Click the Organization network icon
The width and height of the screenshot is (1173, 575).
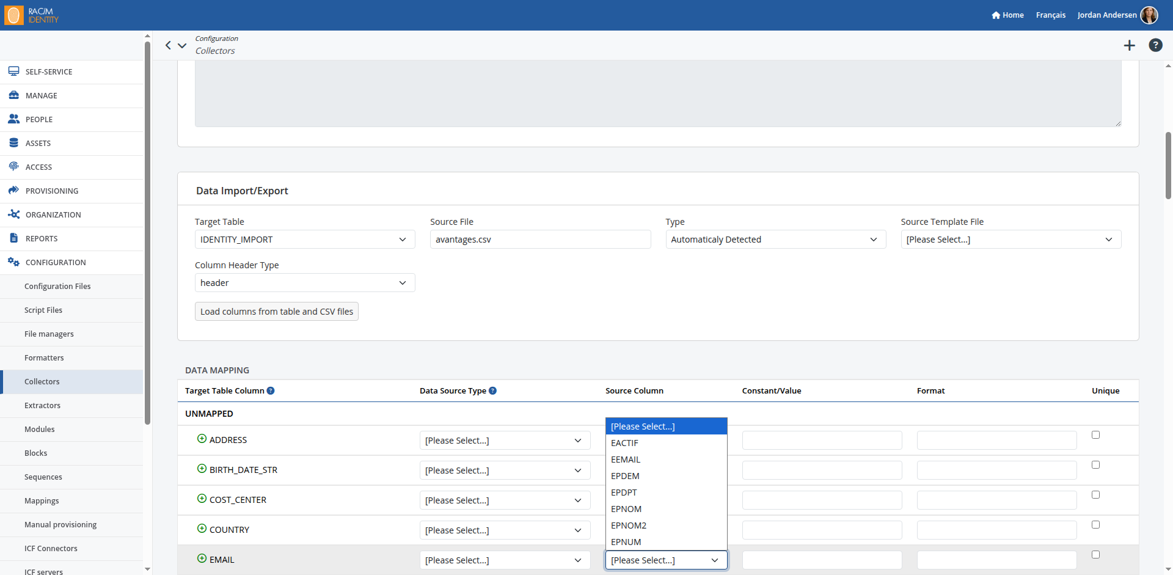13,214
